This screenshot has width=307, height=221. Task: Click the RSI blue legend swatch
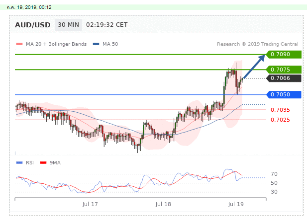(x=19, y=163)
